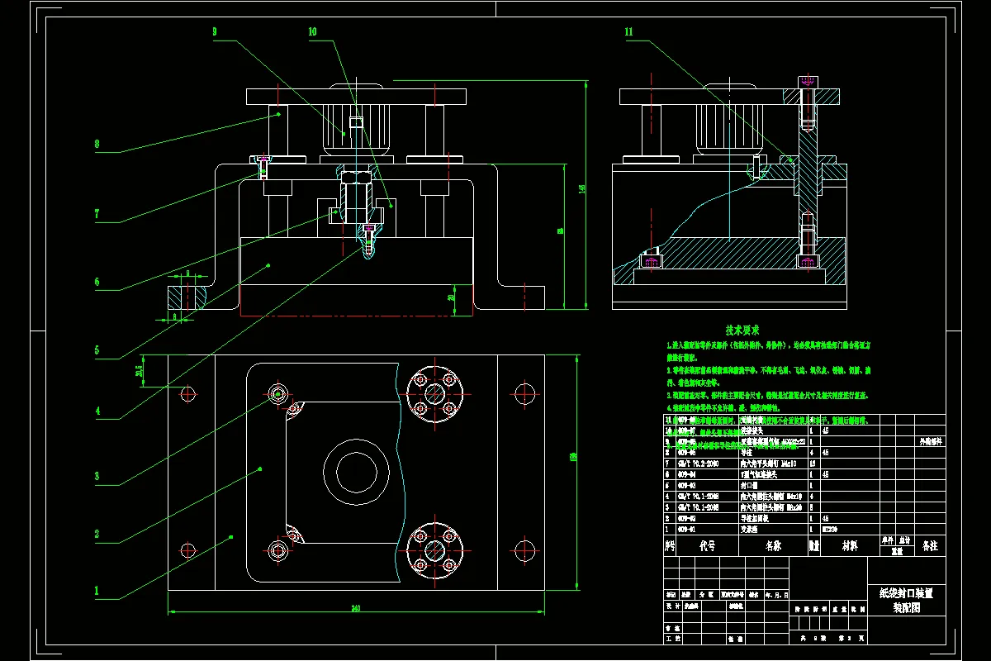991x661 pixels.
Task: Click the 重量 header cell
Action: tap(896, 550)
